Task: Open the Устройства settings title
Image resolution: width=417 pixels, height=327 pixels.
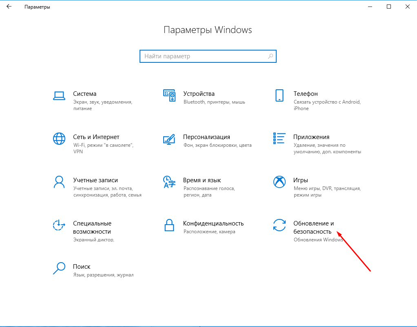Action: [199, 94]
